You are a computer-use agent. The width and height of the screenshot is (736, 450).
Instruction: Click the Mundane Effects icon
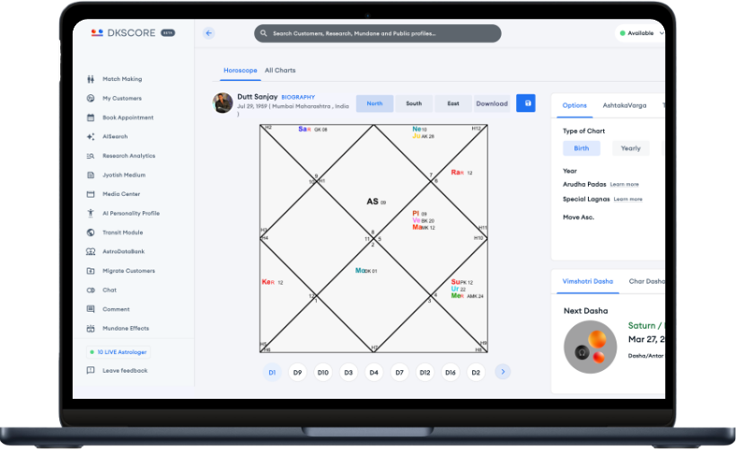coord(91,329)
